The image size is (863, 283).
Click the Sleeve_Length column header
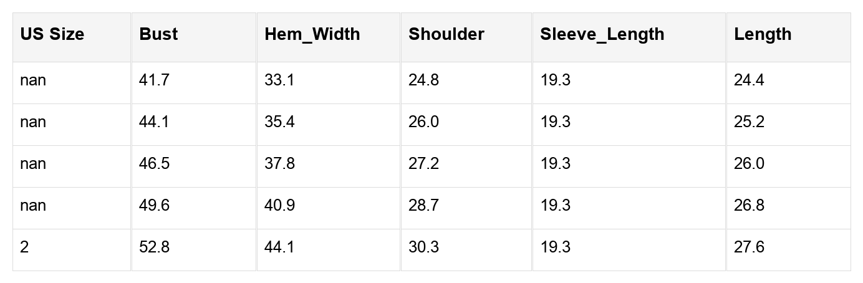click(602, 34)
